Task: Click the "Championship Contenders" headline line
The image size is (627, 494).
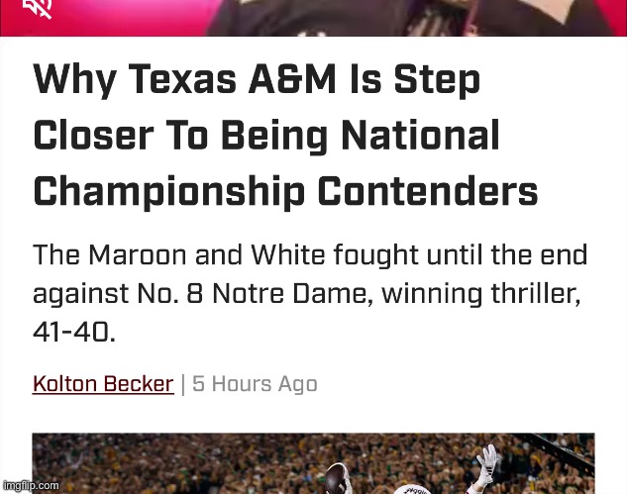Action: (x=285, y=190)
